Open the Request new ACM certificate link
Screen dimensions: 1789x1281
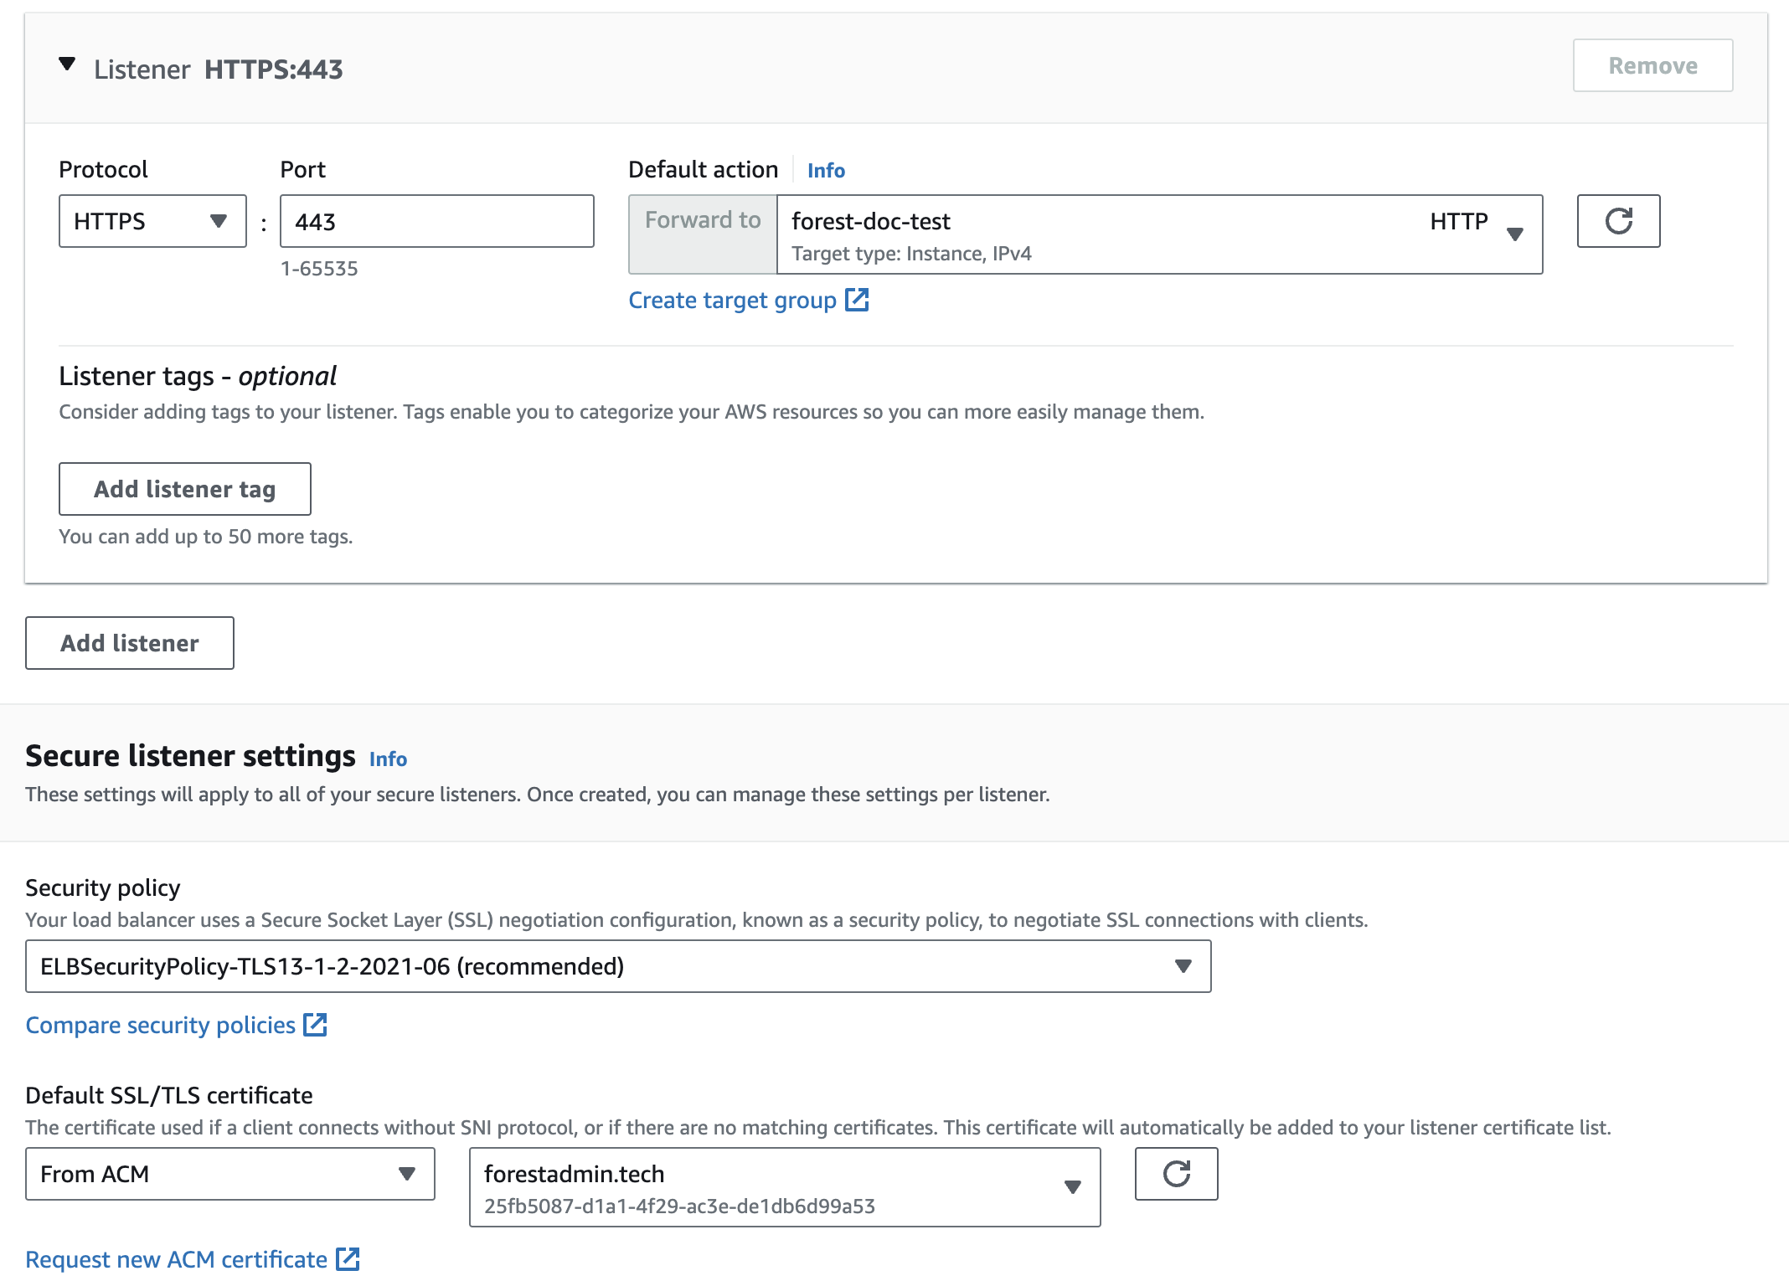[x=193, y=1259]
